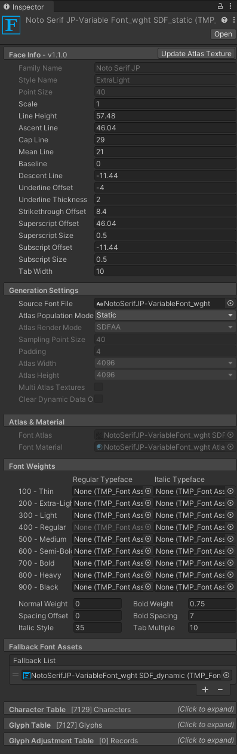This screenshot has height=754, width=237.
Task: Pick object for Font Atlas field
Action: click(x=230, y=435)
